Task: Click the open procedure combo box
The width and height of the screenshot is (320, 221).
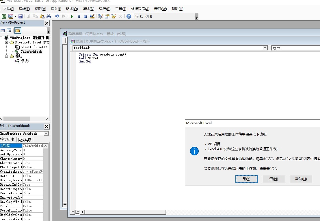Action: (x=295, y=48)
